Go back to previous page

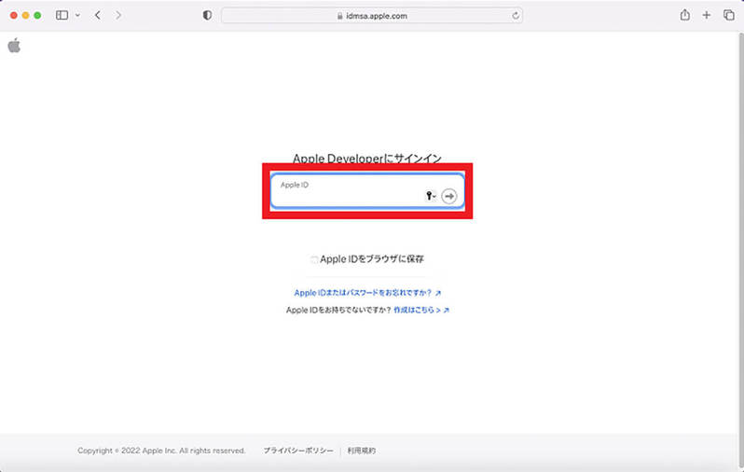(x=98, y=15)
